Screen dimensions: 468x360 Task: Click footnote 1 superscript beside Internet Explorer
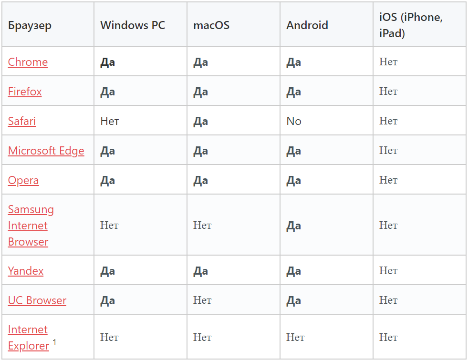click(54, 341)
